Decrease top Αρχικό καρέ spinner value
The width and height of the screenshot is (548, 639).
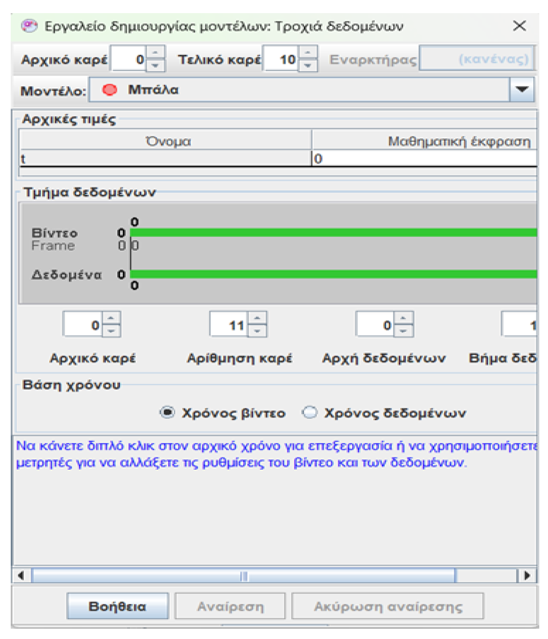point(155,65)
